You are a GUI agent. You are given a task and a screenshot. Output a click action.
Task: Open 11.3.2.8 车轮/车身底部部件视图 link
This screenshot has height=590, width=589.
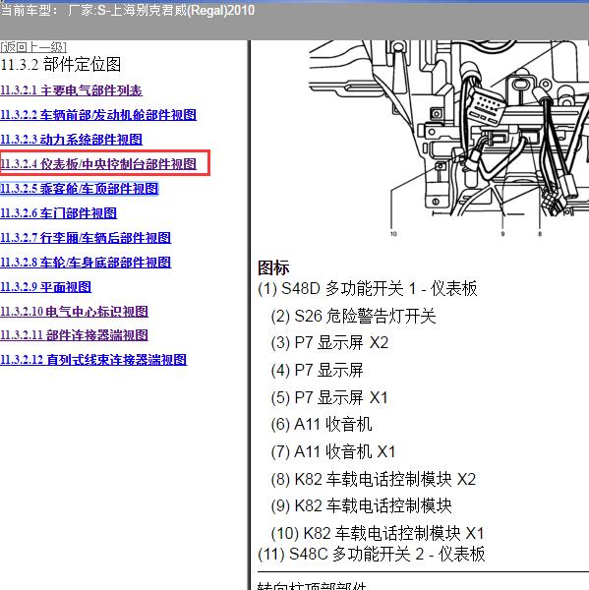(86, 263)
